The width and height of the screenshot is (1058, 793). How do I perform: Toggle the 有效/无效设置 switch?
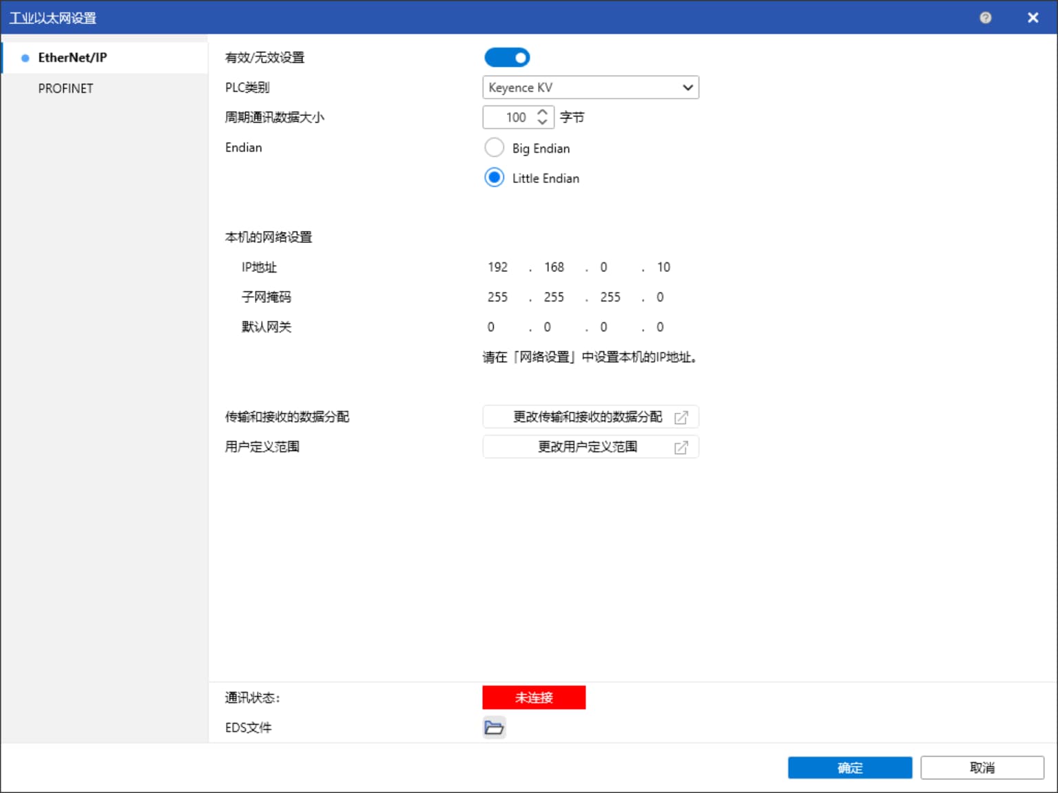507,58
